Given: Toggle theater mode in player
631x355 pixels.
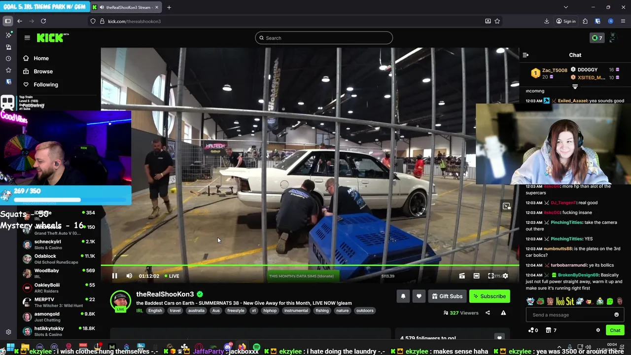Looking at the screenshot, I should pyautogui.click(x=476, y=276).
